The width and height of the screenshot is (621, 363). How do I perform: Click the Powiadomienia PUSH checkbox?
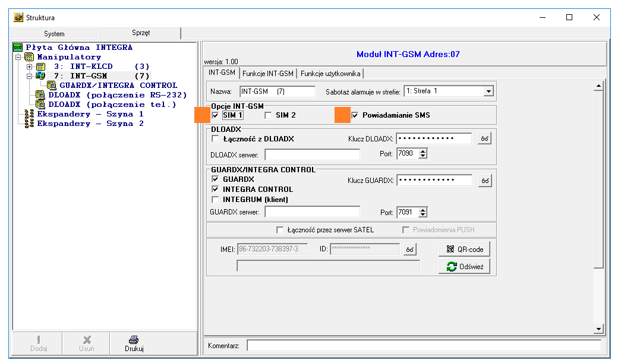click(405, 230)
